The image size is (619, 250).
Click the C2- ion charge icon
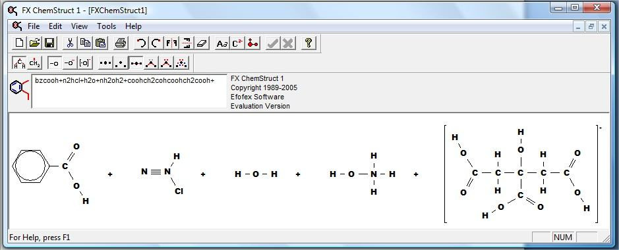tap(238, 43)
